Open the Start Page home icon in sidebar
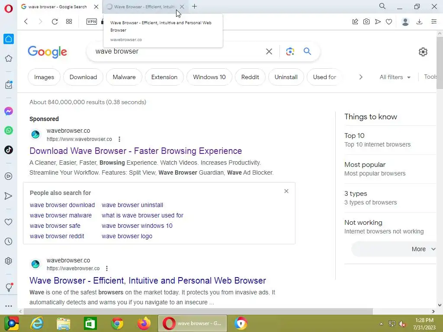443x332 pixels. click(9, 39)
